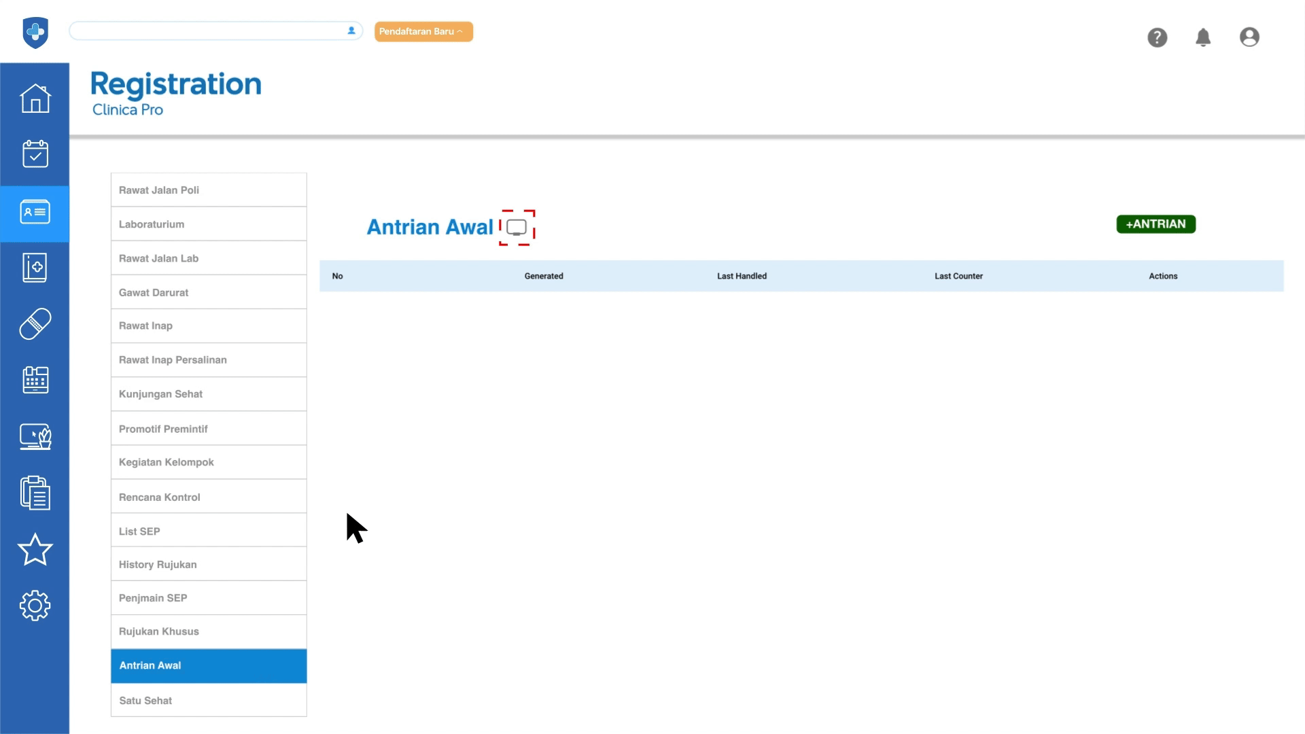The height and width of the screenshot is (734, 1305).
Task: Open the medical record book sidebar icon
Action: tap(35, 268)
